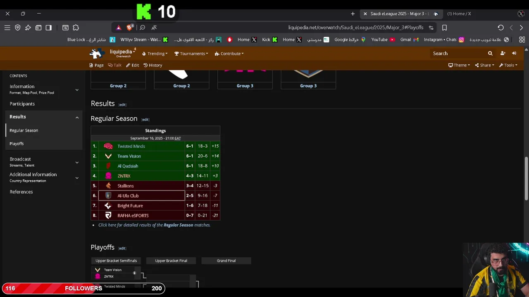The width and height of the screenshot is (529, 297).
Task: Click the log in arrow icon
Action: tap(514, 53)
